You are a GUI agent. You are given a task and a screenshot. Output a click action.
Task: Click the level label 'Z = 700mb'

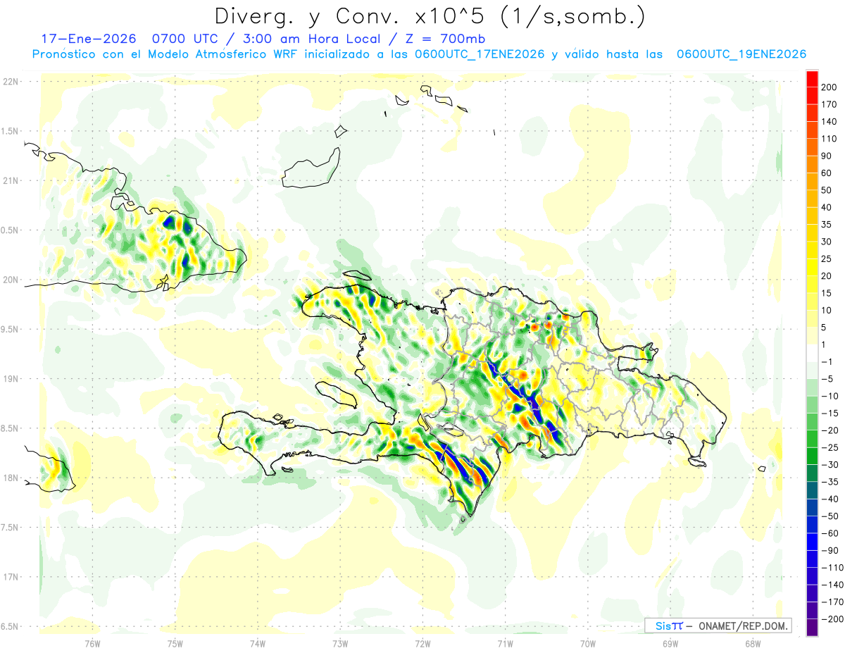[x=445, y=39]
